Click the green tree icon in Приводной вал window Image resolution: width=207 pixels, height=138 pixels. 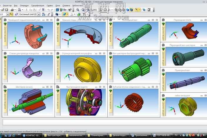[163, 75]
